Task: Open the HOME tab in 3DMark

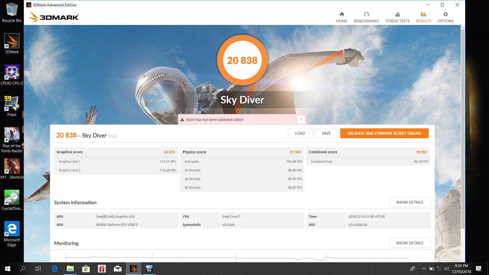Action: (342, 17)
